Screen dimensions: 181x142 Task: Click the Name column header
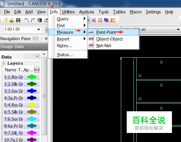(10, 70)
